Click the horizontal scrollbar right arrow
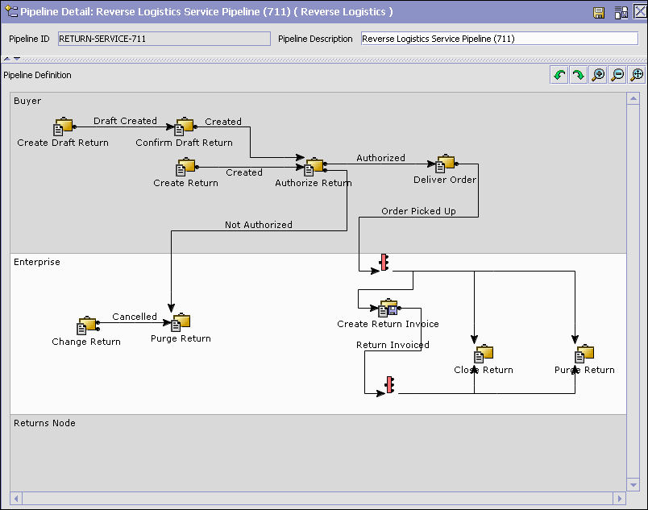Viewport: 648px width, 510px height. click(619, 499)
